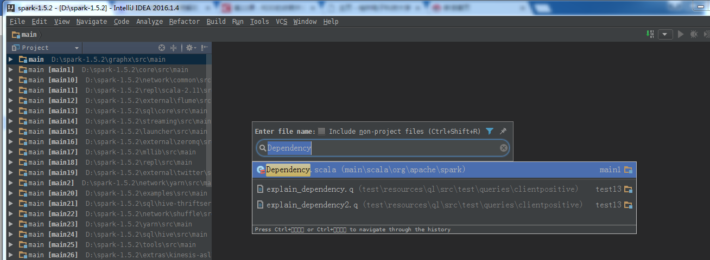Open the Code menu
The width and height of the screenshot is (710, 260).
coord(122,22)
